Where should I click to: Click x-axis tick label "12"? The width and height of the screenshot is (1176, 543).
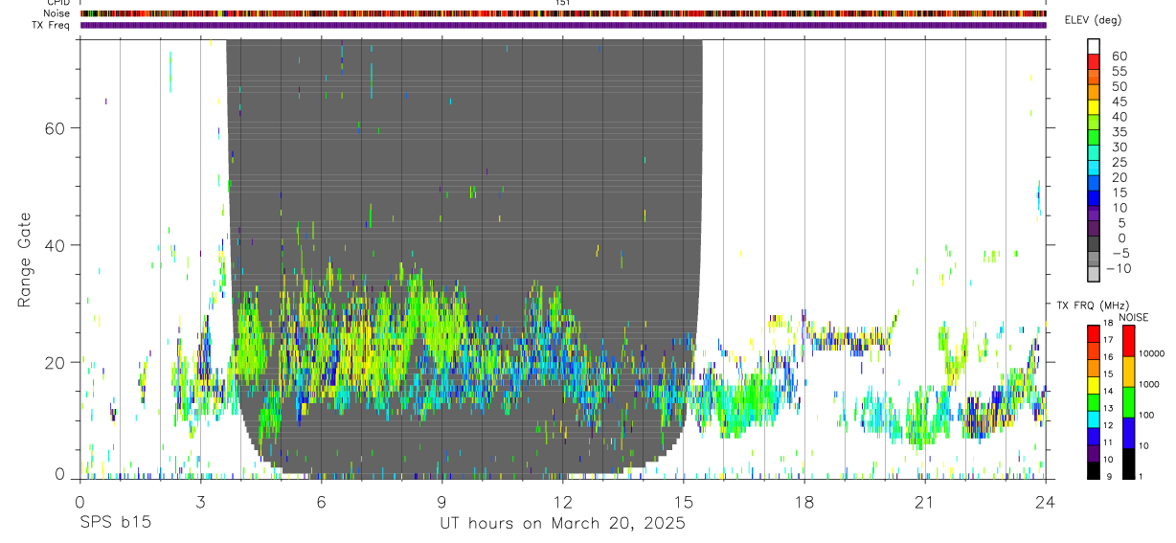click(x=562, y=502)
